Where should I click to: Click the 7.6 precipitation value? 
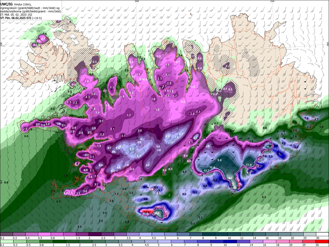258,166
